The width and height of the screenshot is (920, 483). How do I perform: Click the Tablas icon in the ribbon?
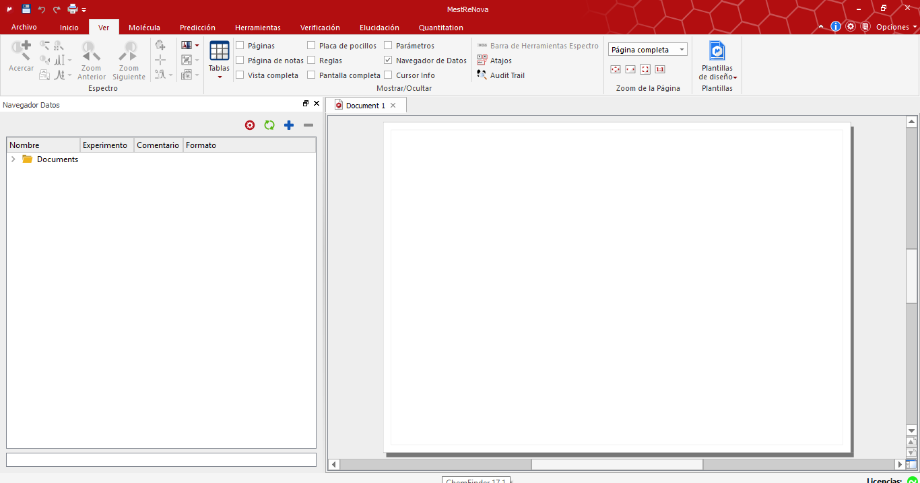pos(219,52)
